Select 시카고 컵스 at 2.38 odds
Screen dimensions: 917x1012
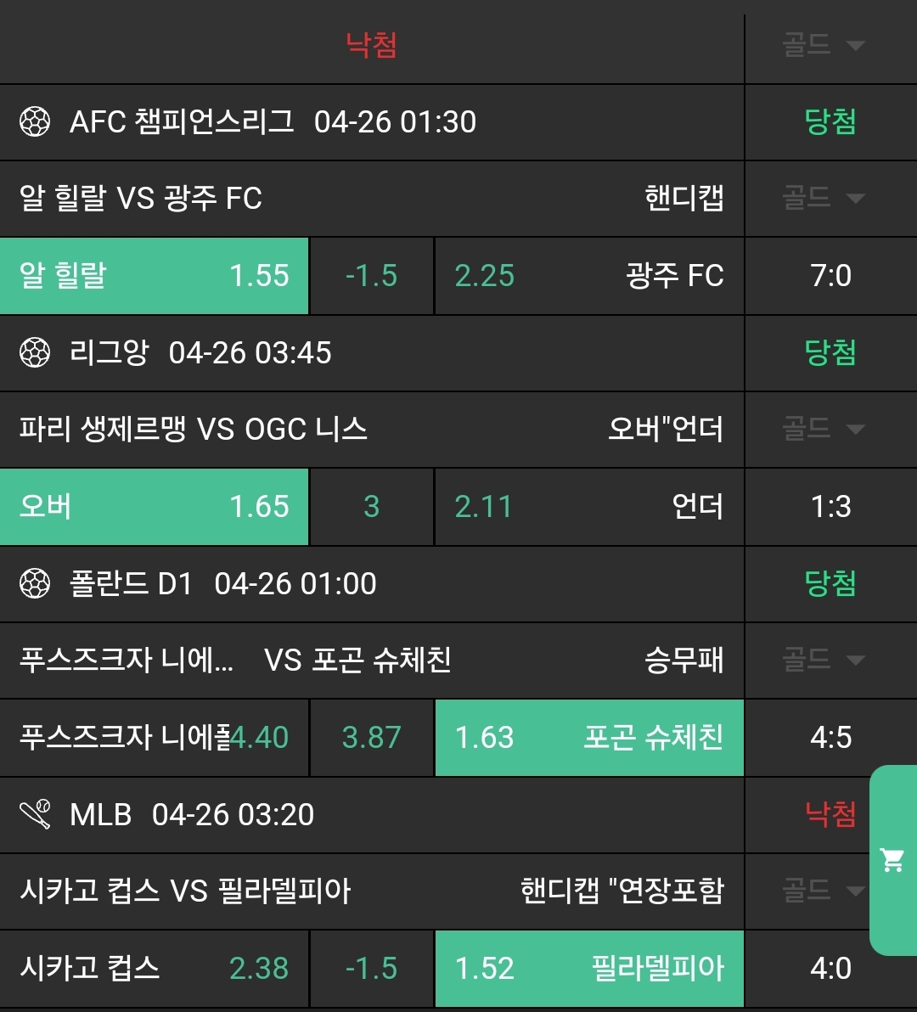(x=154, y=969)
